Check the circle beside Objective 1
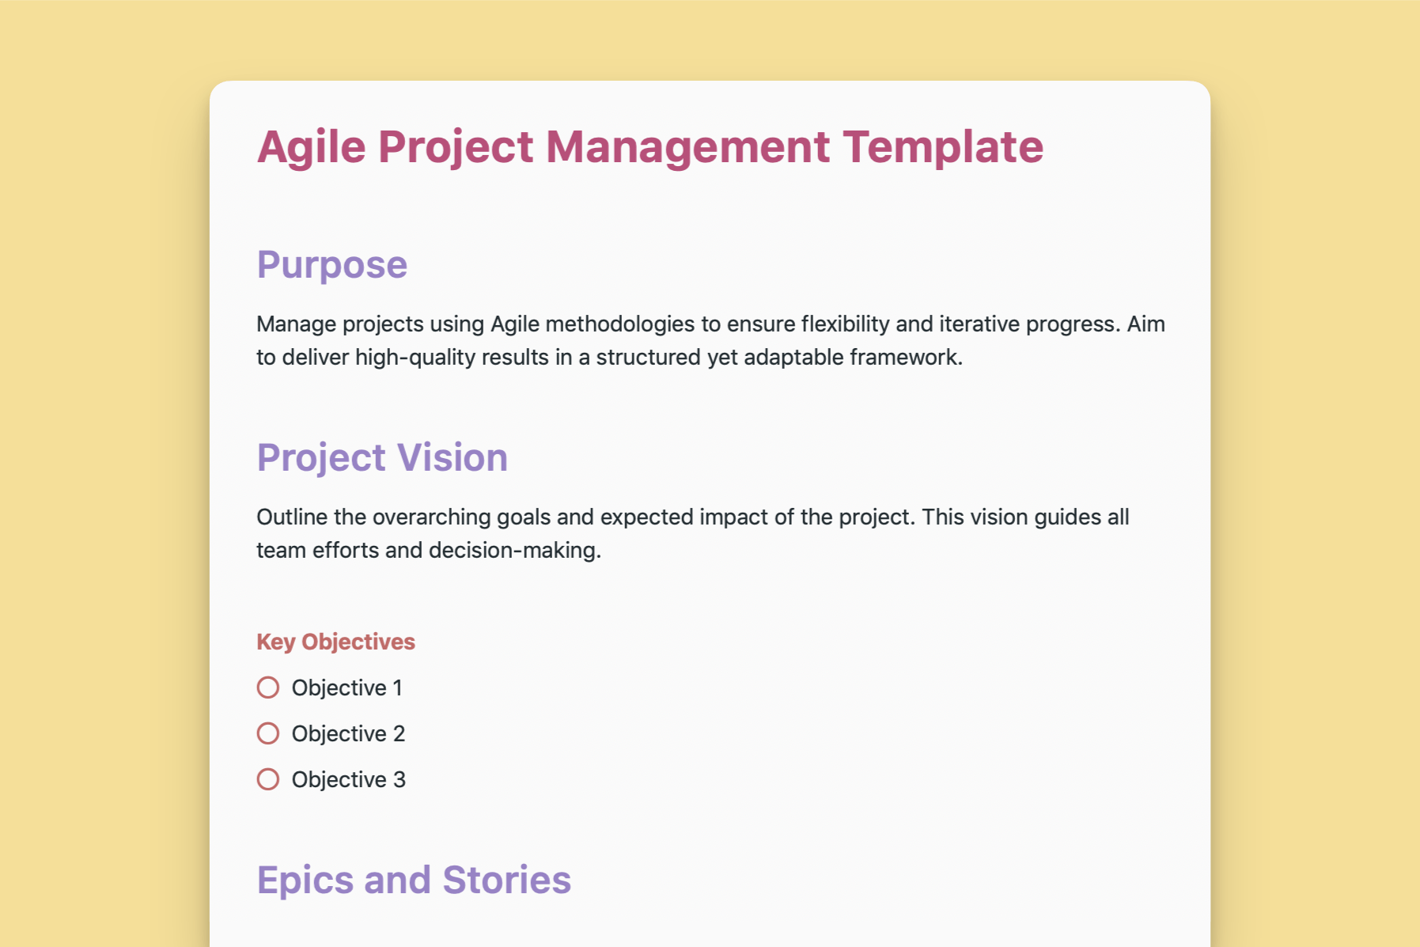This screenshot has width=1420, height=947. (x=268, y=688)
